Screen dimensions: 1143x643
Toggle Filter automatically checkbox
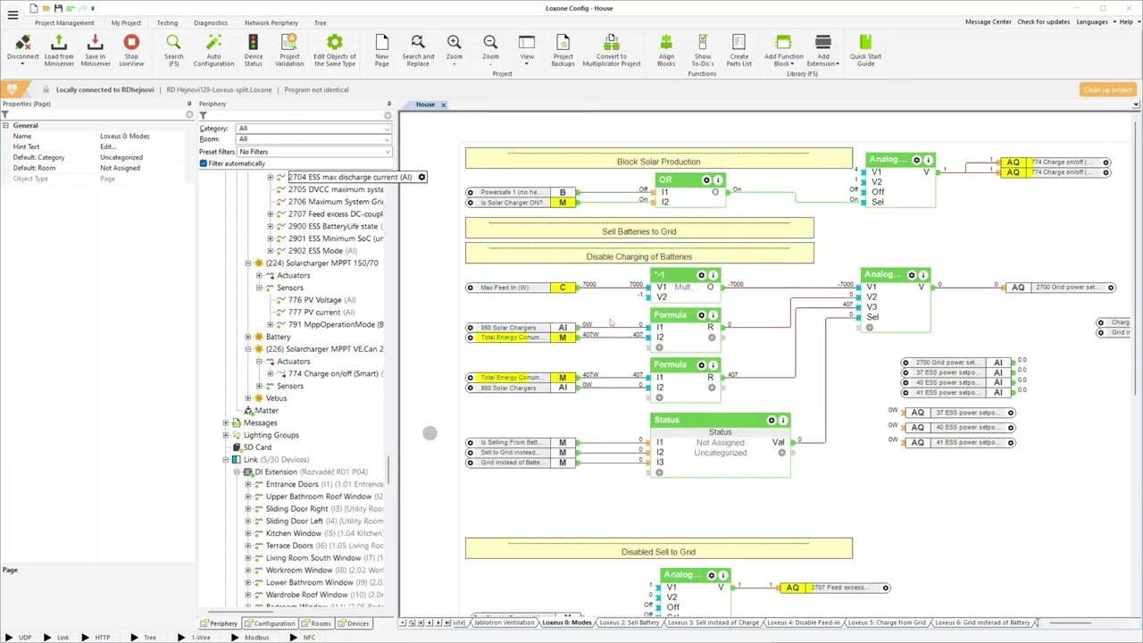click(204, 163)
